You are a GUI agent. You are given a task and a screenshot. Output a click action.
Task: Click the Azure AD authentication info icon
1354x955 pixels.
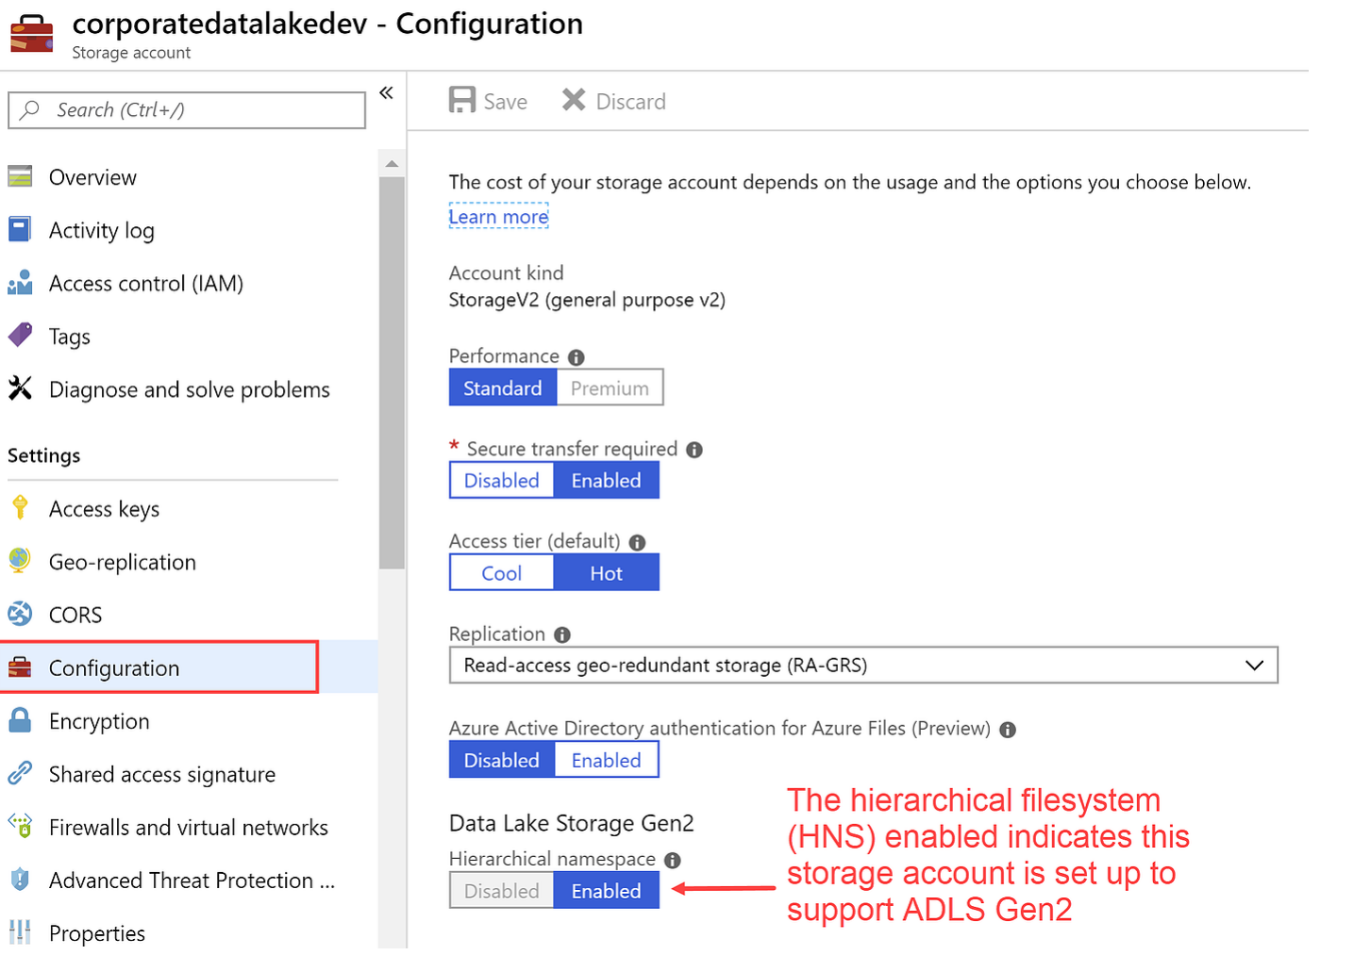1008,730
